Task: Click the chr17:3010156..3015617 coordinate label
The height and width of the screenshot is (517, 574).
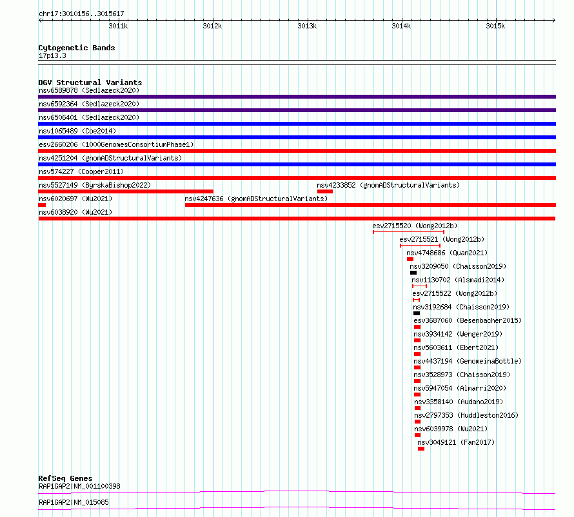Action: 81,14
